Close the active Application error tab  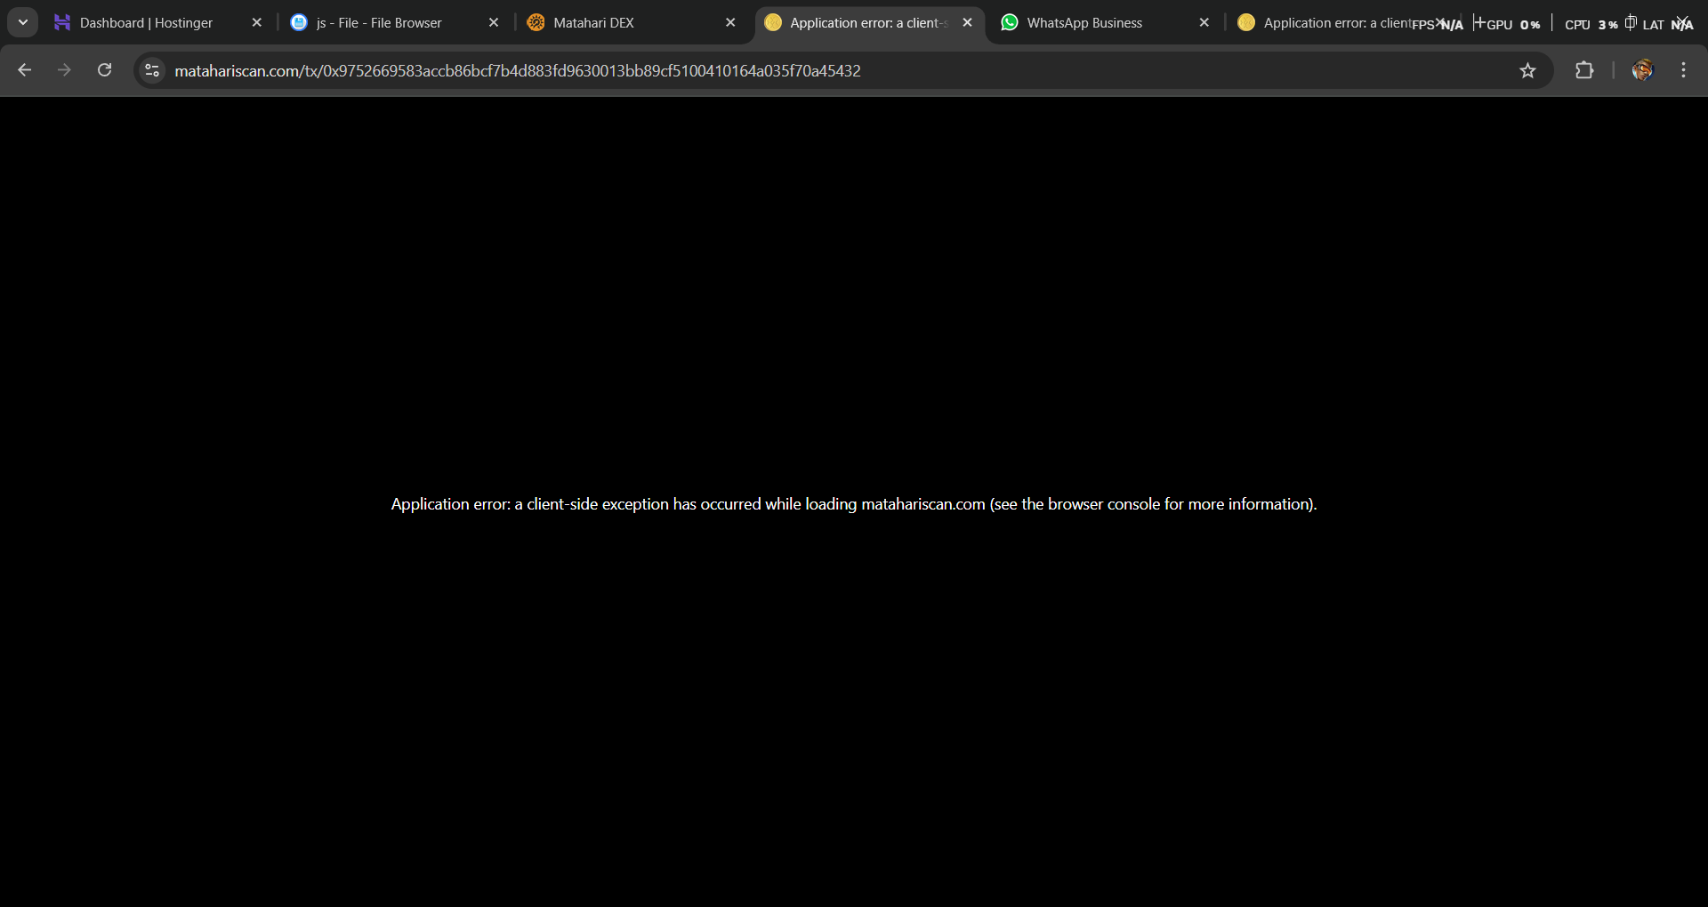tap(967, 23)
